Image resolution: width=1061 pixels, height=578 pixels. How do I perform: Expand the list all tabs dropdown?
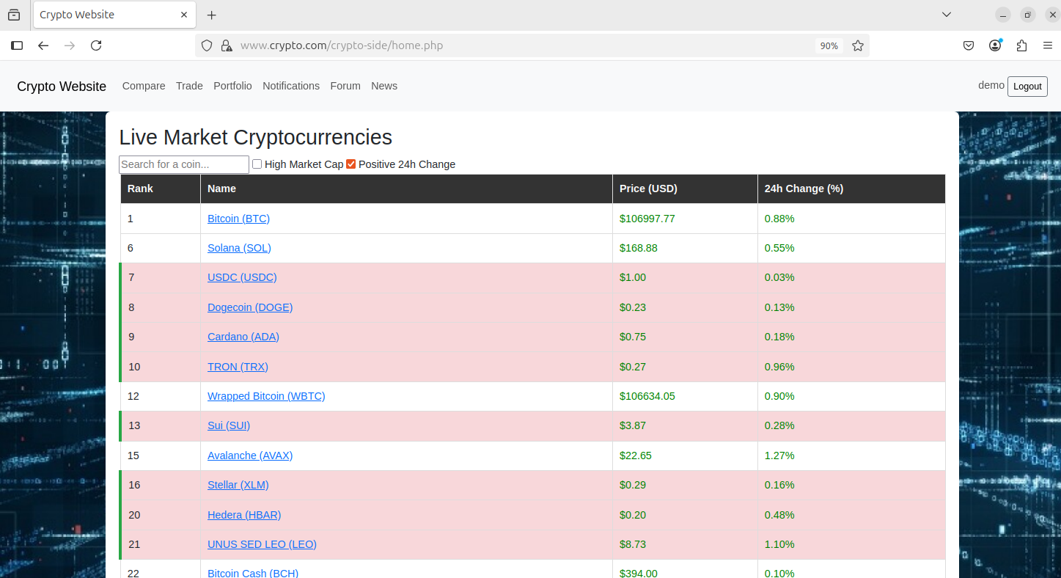(947, 15)
